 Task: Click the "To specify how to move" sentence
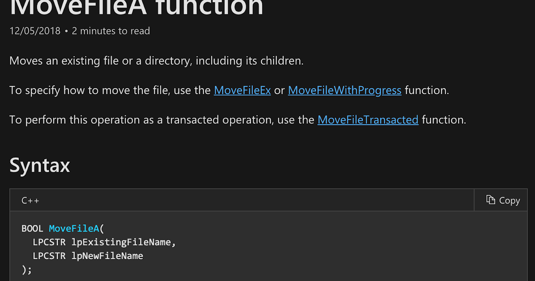point(229,90)
